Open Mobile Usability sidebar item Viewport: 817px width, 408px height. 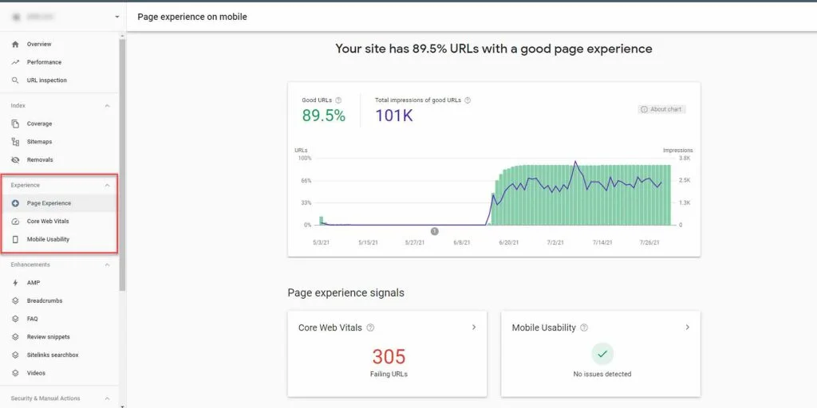coord(59,239)
